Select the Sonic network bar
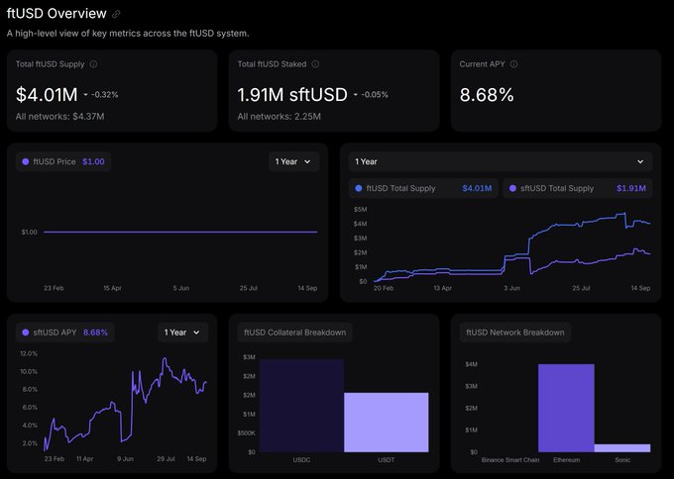674x479 pixels. [622, 448]
